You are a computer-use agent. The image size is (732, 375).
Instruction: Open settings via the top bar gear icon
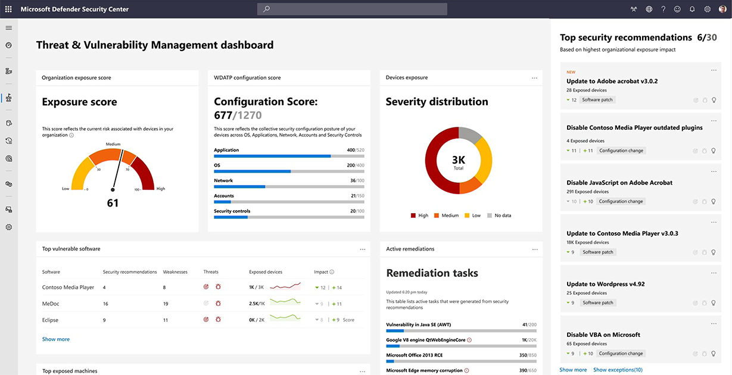coord(707,9)
